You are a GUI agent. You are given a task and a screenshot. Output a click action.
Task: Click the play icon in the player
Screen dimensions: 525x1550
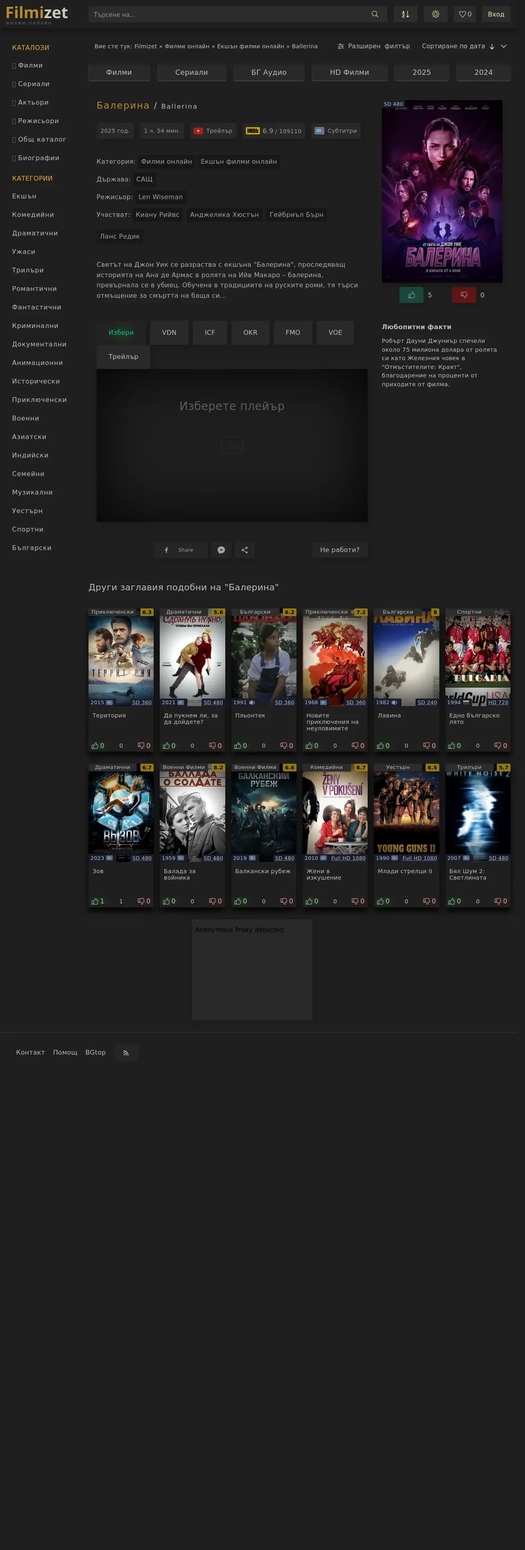(232, 445)
